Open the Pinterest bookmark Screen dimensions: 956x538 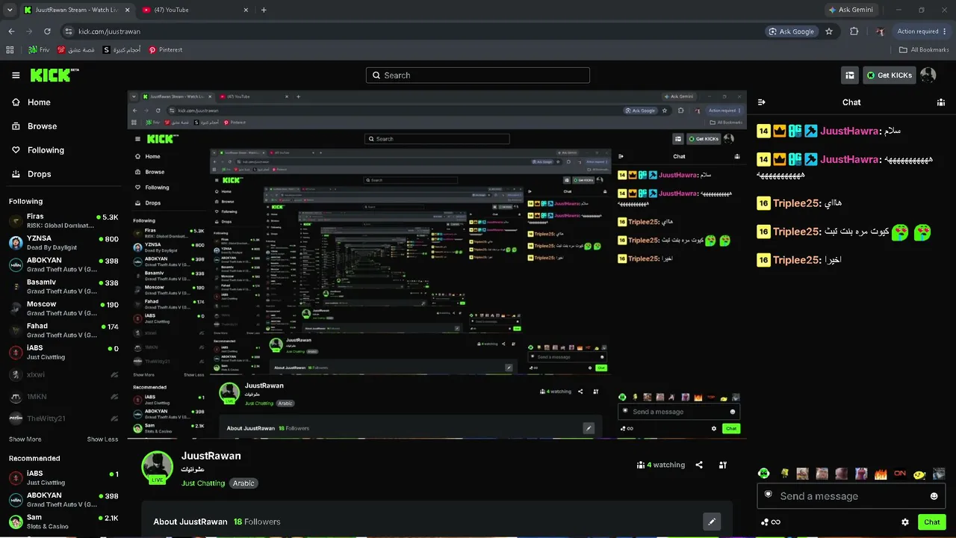165,50
